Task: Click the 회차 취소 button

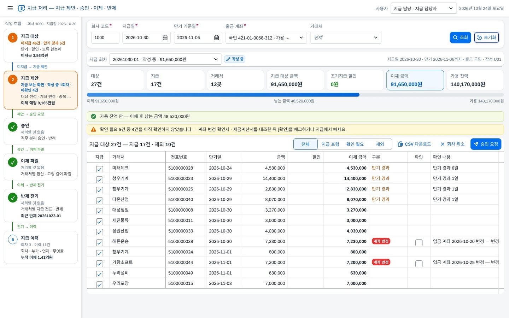Action: tap(452, 144)
